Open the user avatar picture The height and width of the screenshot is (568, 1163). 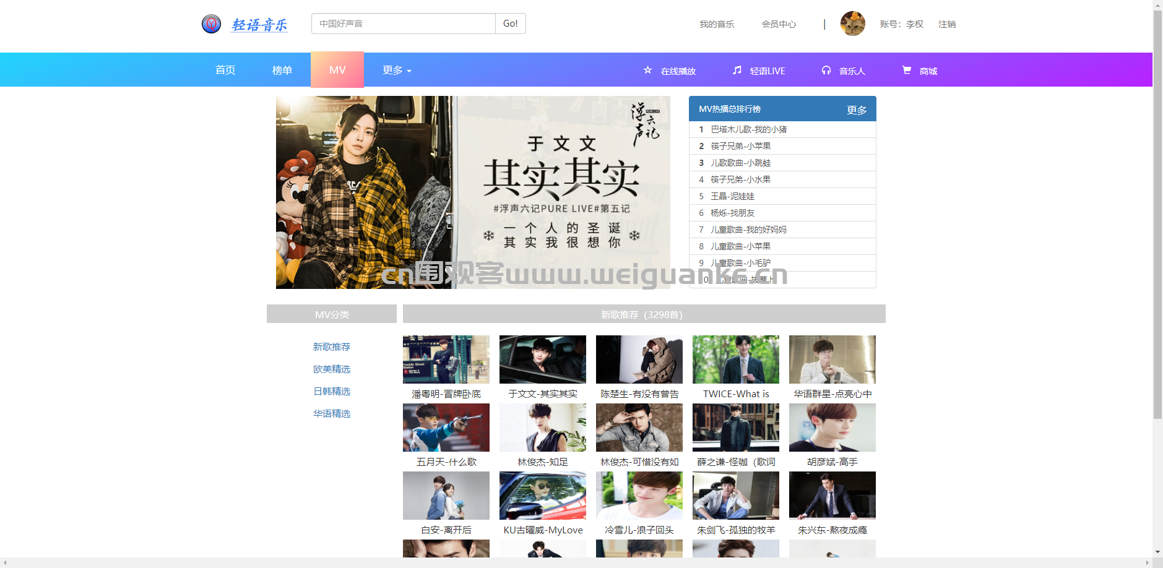[x=852, y=24]
